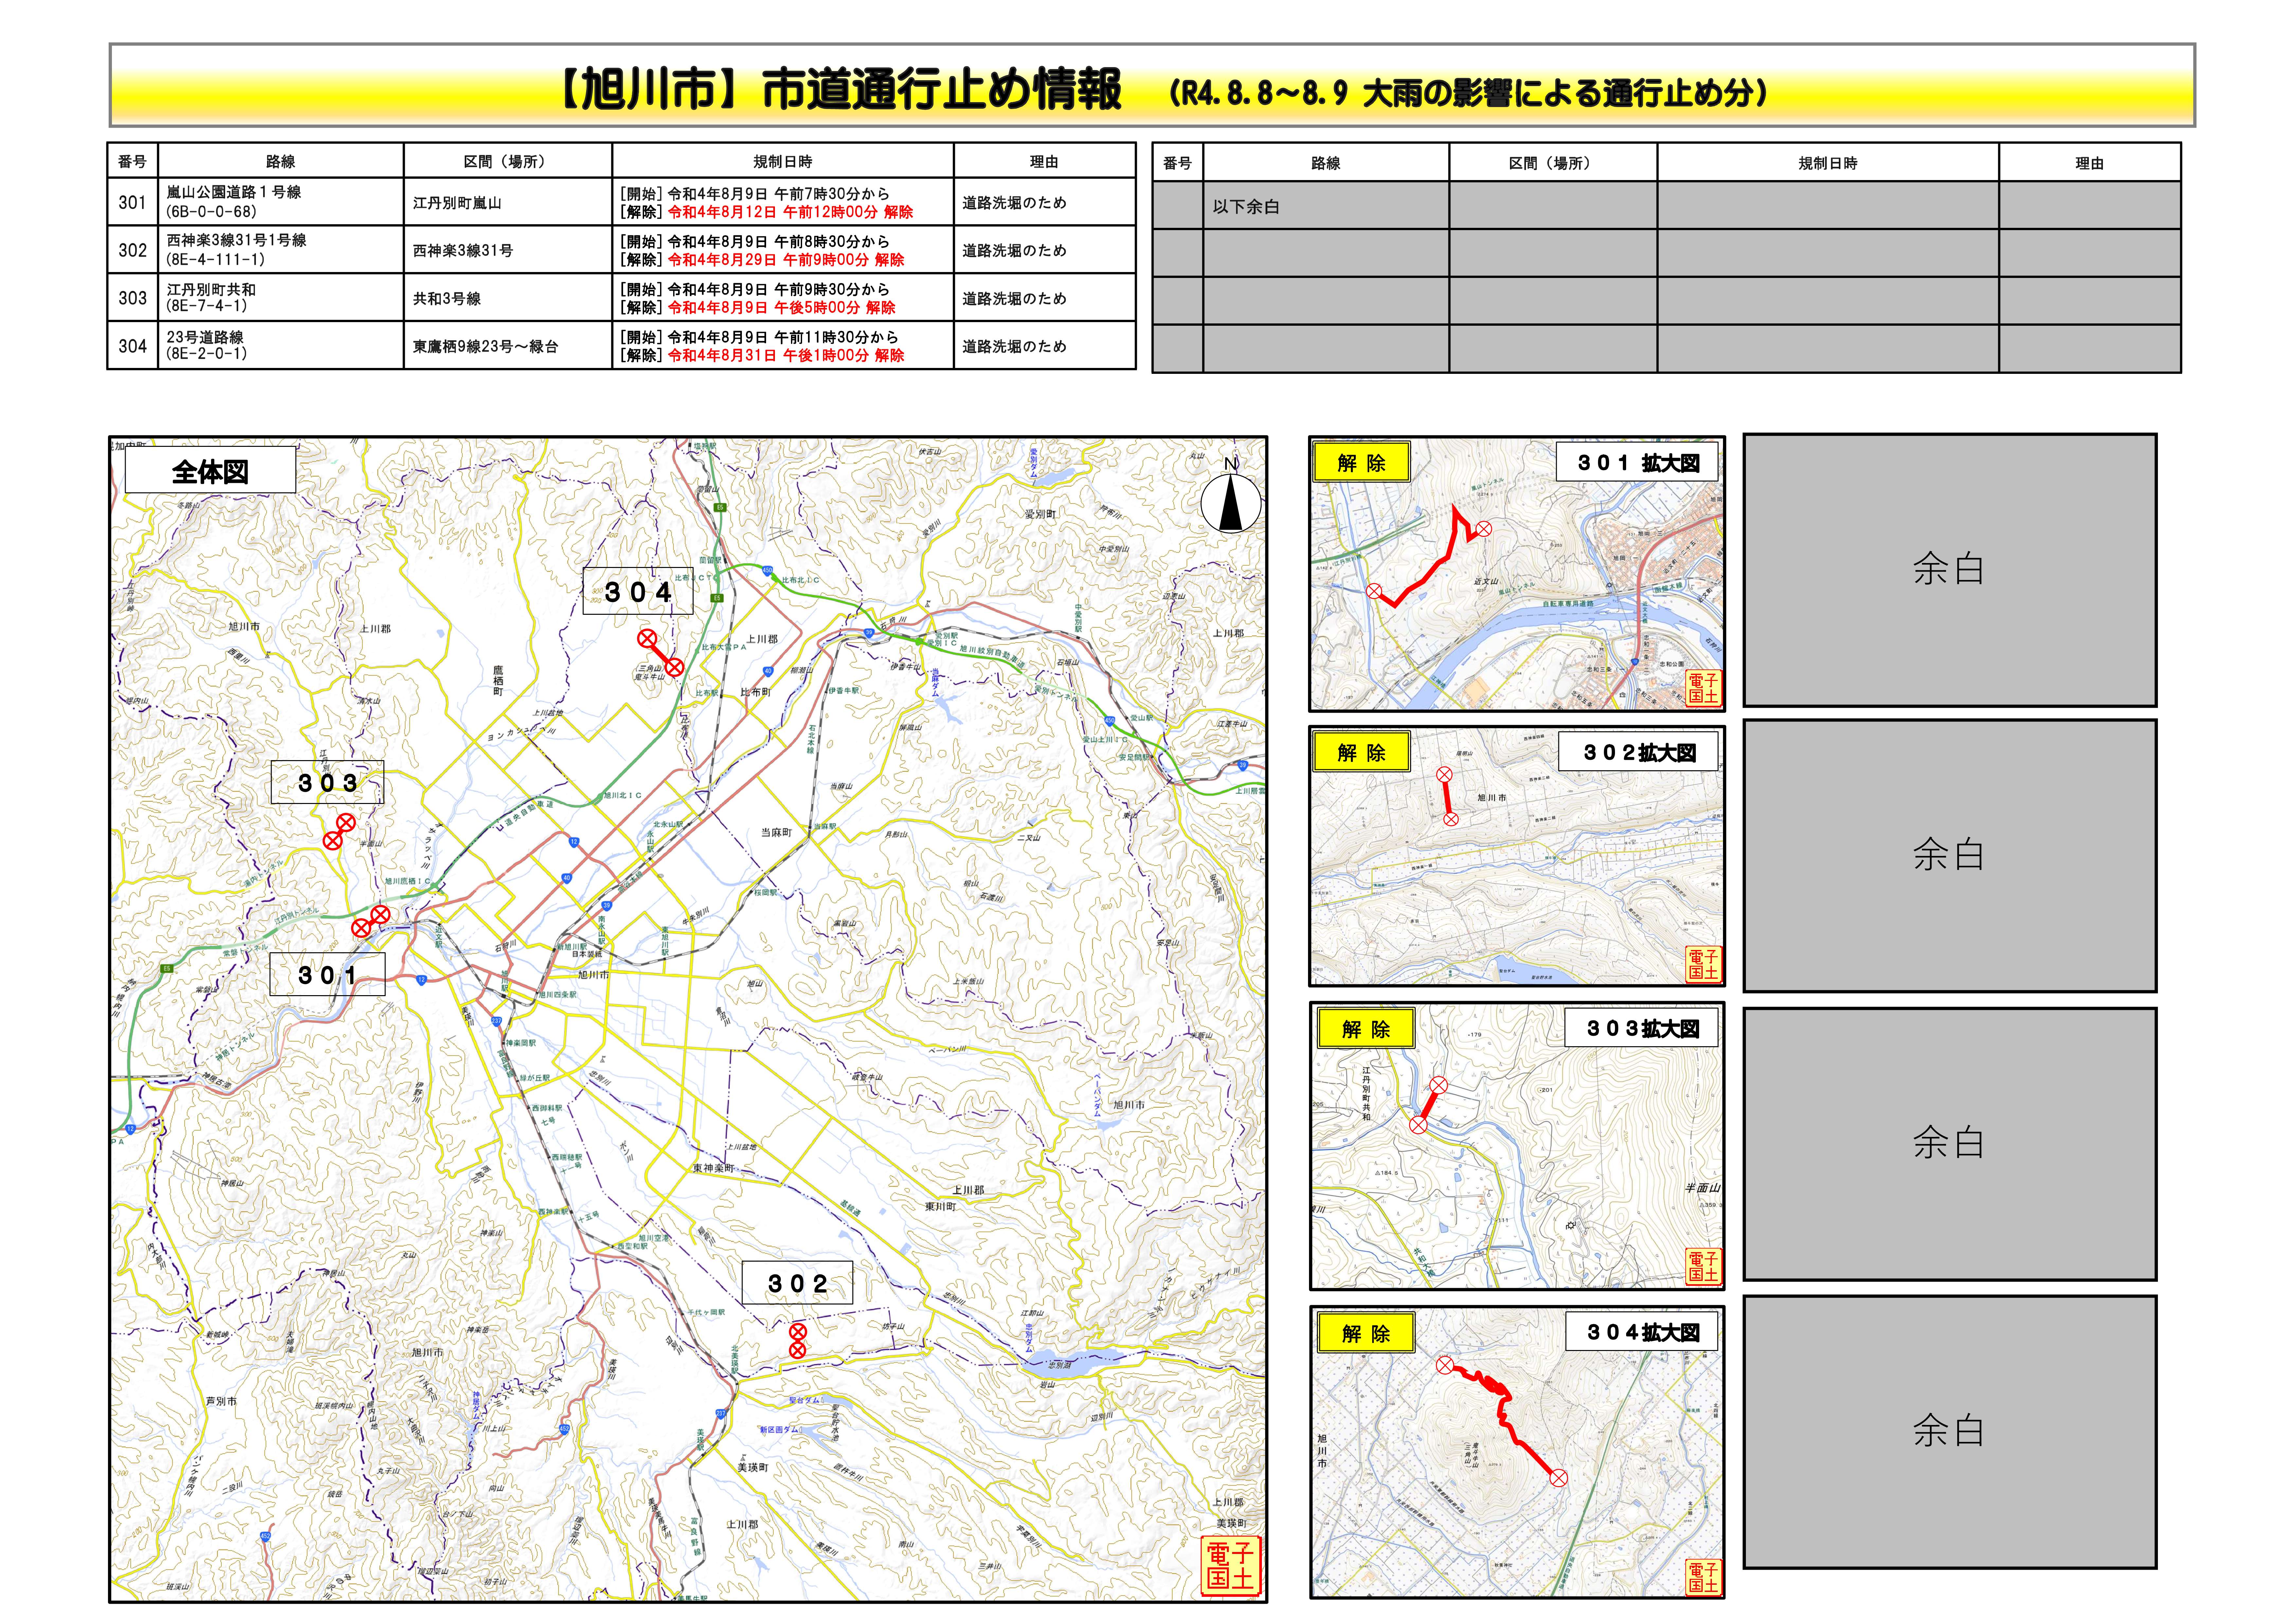Click the 電子国土 logo in the 301 拡大図

pyautogui.click(x=1703, y=688)
